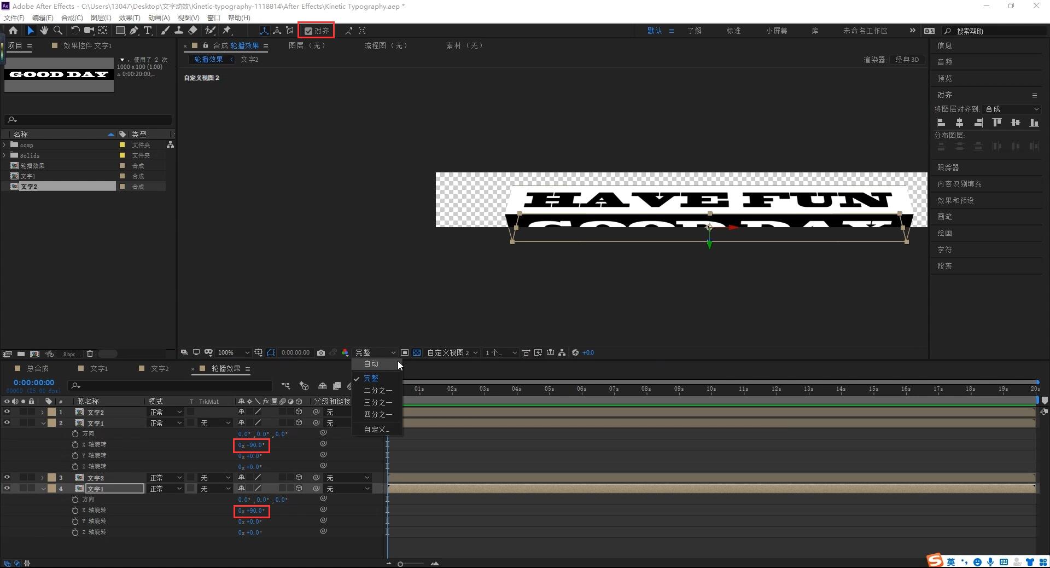Select the Rectangle shape tool
Image resolution: width=1050 pixels, height=568 pixels.
(120, 31)
